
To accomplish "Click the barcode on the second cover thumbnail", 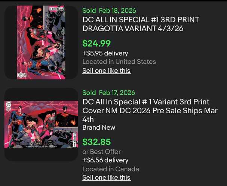I will (75, 139).
